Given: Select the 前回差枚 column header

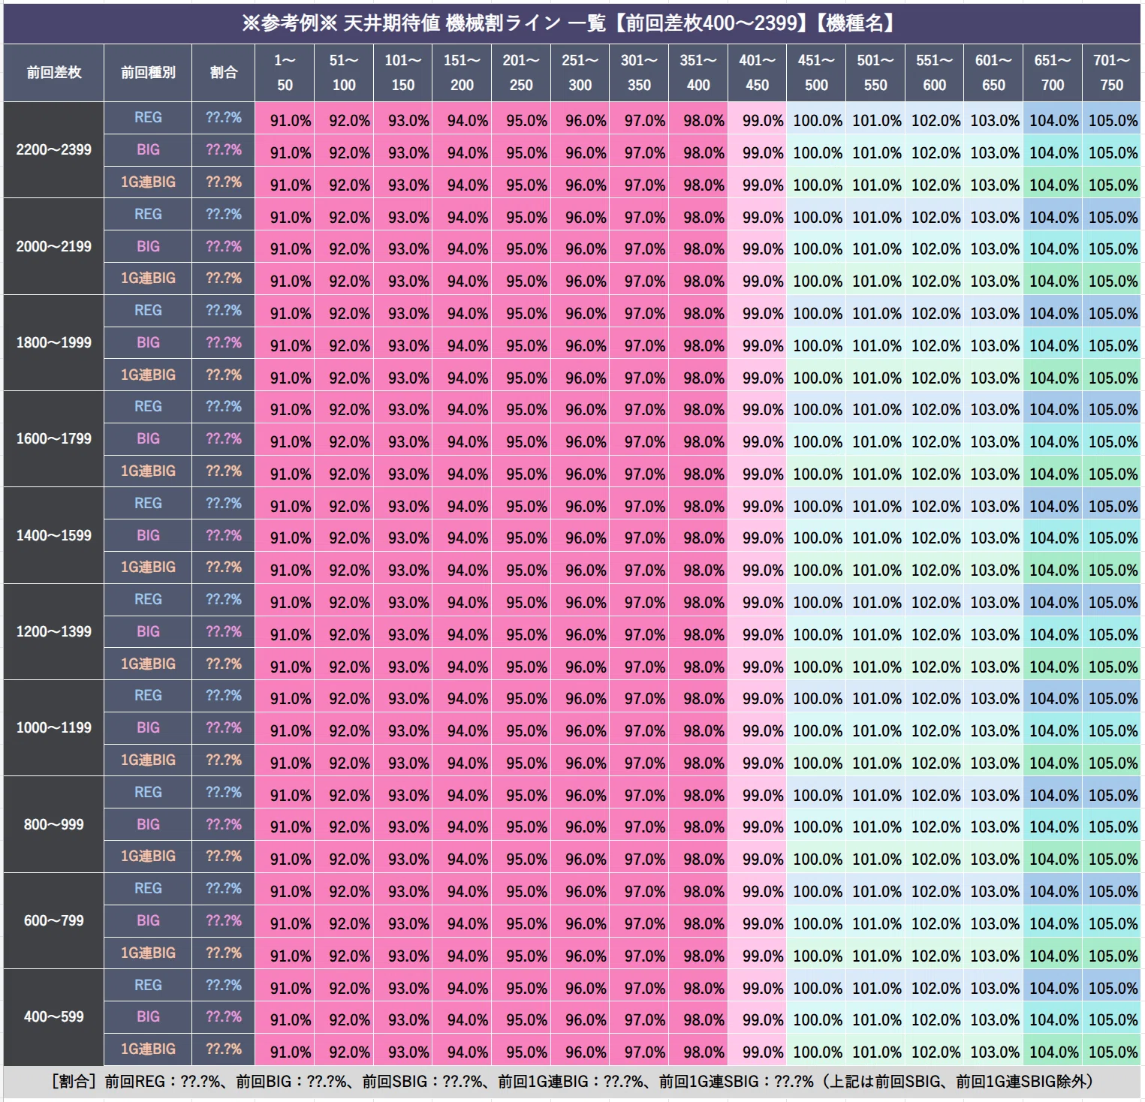Looking at the screenshot, I should 53,73.
